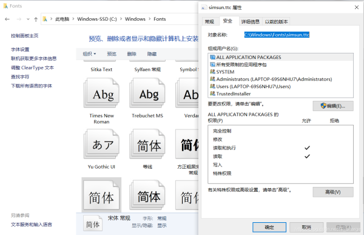Open the recent locations dropdown chevron
The width and height of the screenshot is (364, 235).
(x=28, y=19)
